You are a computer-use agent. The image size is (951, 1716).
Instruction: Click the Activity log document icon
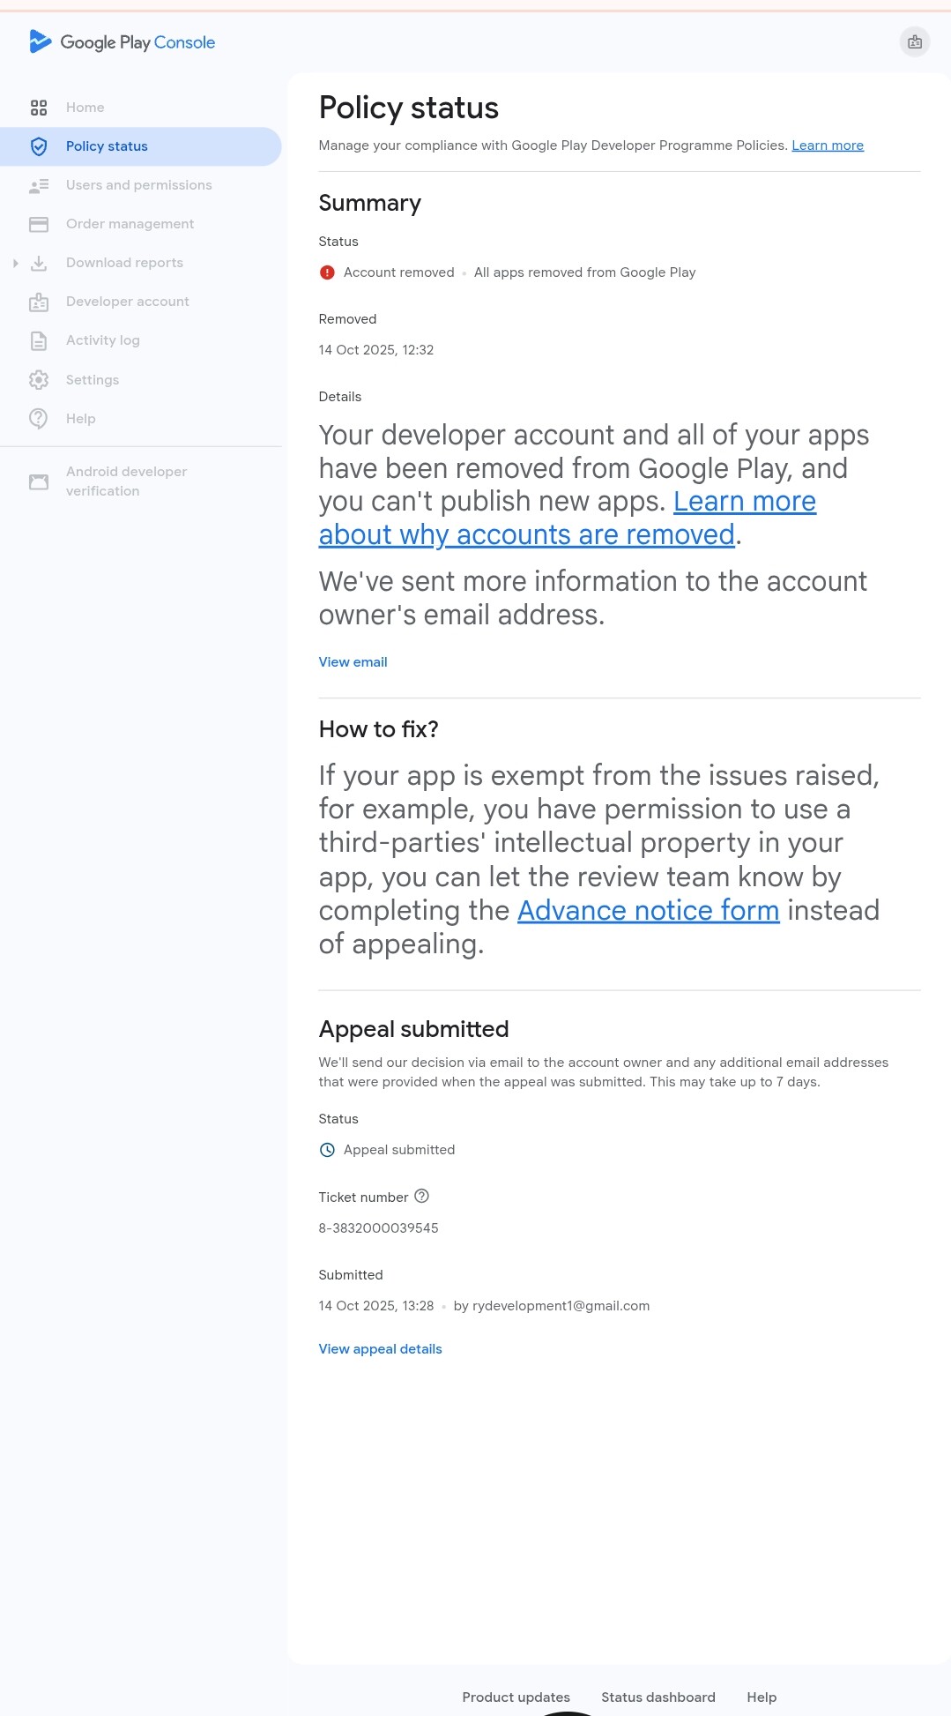(x=39, y=340)
